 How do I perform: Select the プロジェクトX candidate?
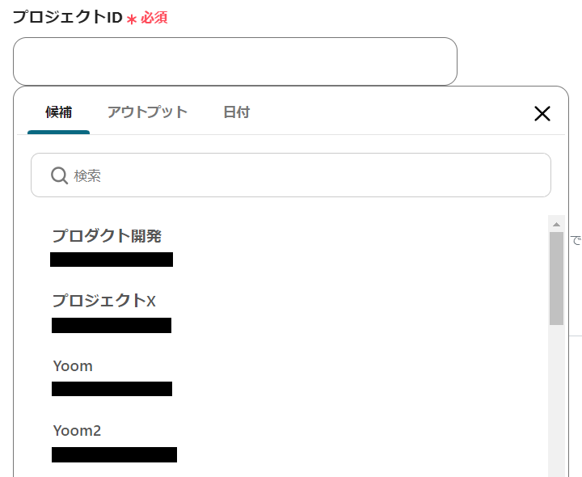click(103, 301)
